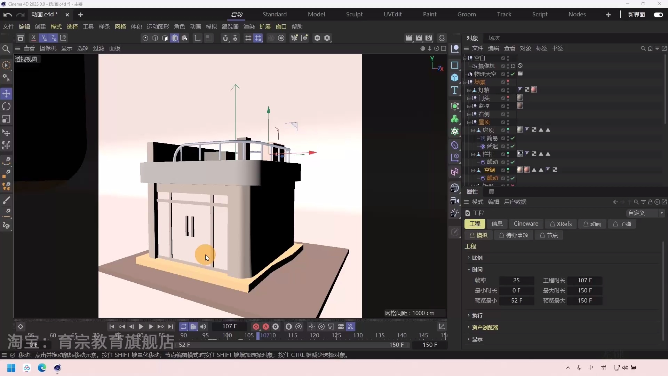The width and height of the screenshot is (668, 376).
Task: Toggle the enable checkmark next to 物理天空
Action: [x=512, y=74]
